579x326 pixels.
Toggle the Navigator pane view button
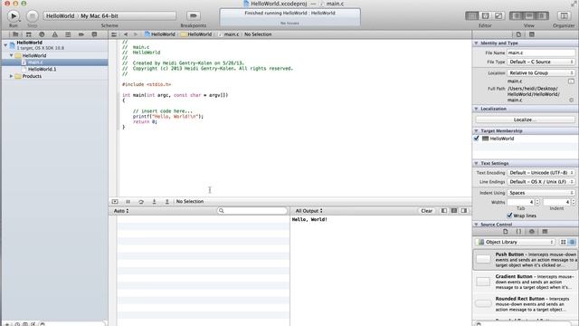(x=517, y=15)
